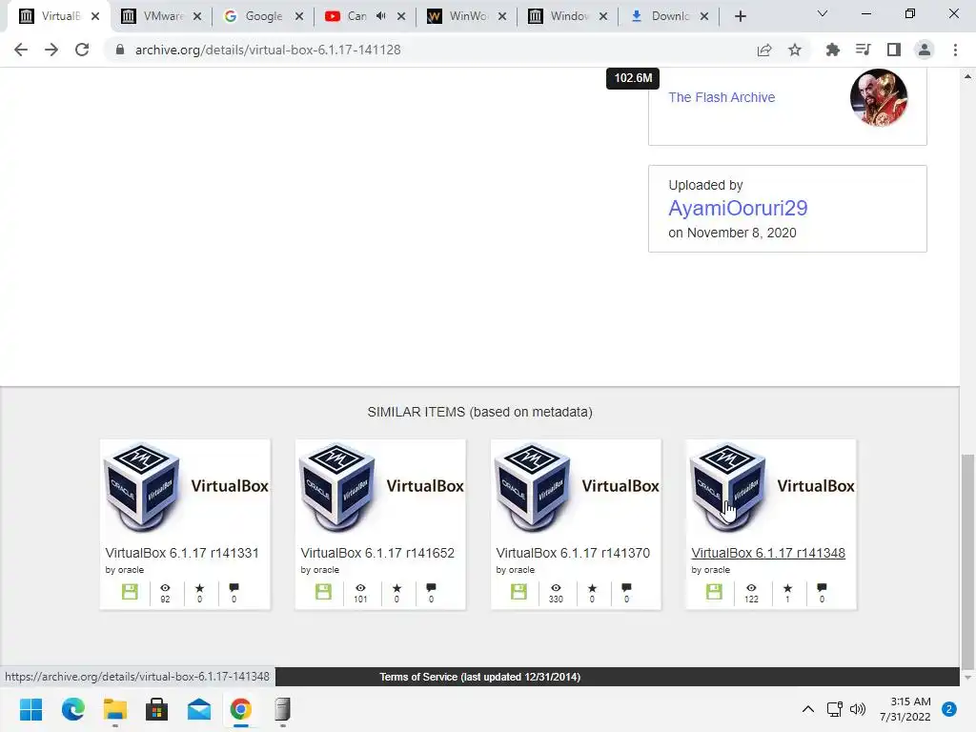Switch to the Google tab

click(x=264, y=16)
